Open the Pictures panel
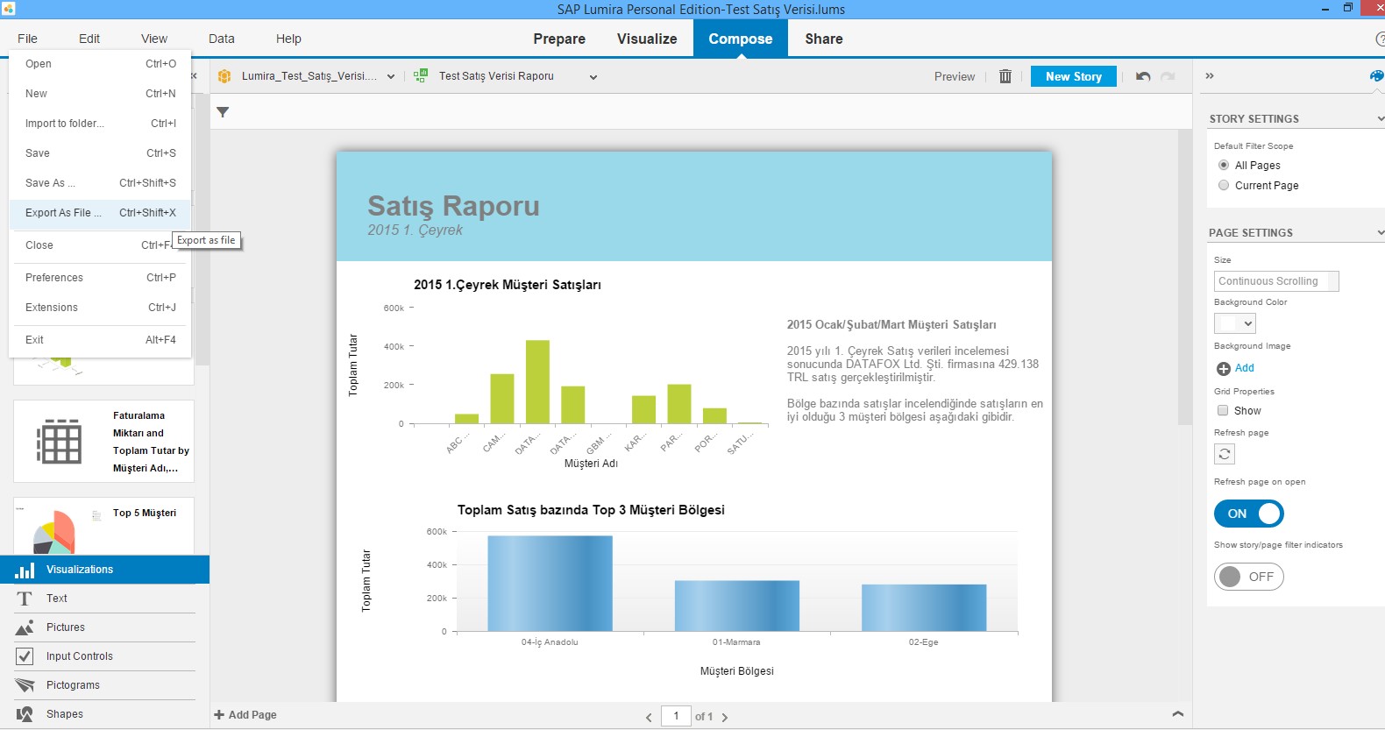The image size is (1385, 730). (x=65, y=627)
